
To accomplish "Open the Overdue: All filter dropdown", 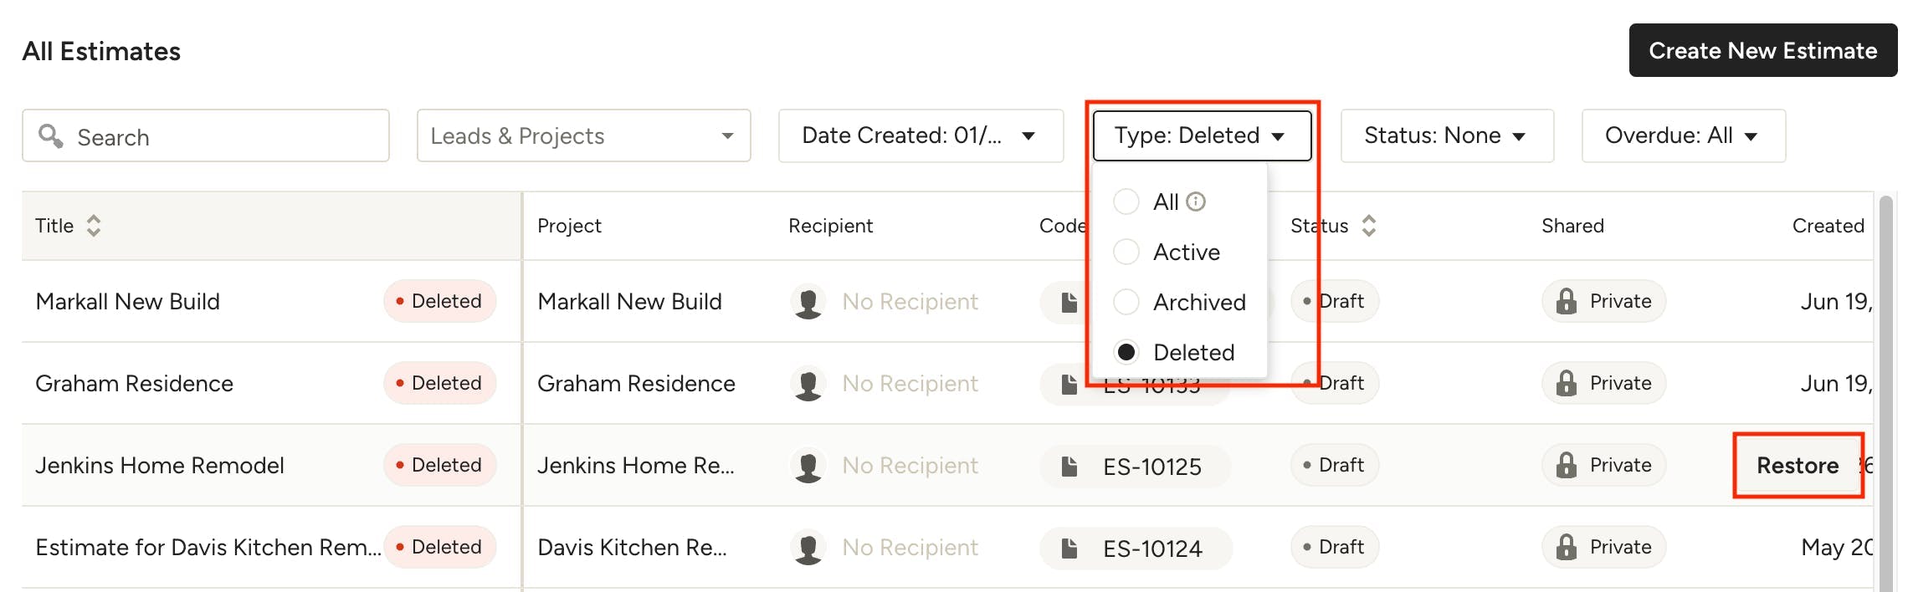I will tap(1683, 135).
